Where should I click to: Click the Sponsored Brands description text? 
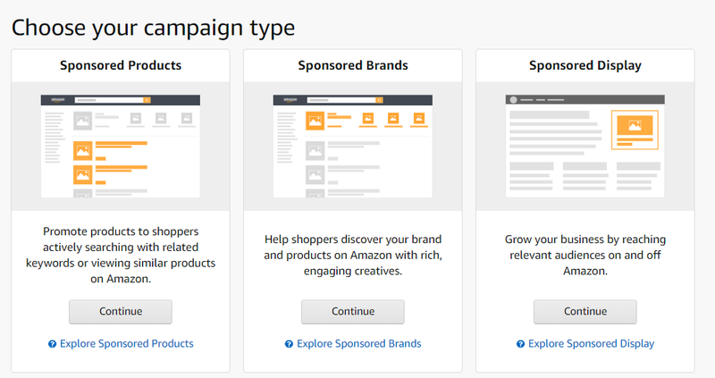pyautogui.click(x=353, y=255)
